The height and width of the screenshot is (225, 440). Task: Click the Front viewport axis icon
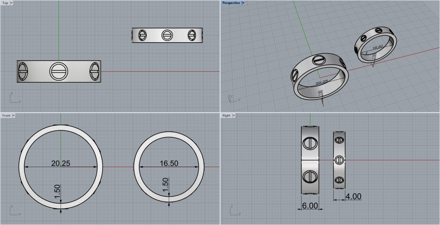click(x=15, y=211)
